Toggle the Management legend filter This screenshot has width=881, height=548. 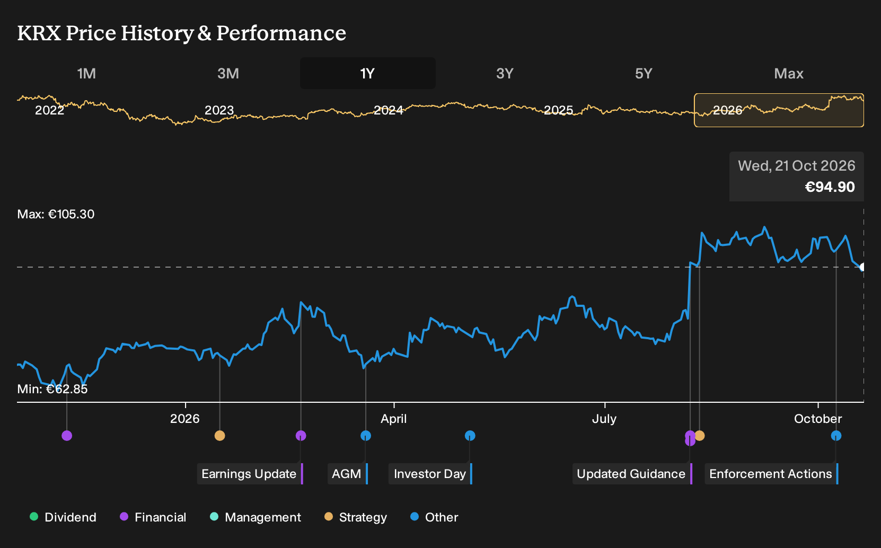(x=256, y=517)
